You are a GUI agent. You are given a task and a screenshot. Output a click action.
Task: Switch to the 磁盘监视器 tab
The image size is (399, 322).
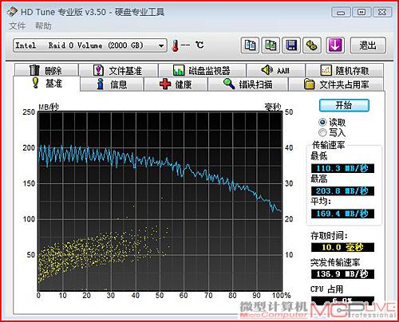coord(202,70)
